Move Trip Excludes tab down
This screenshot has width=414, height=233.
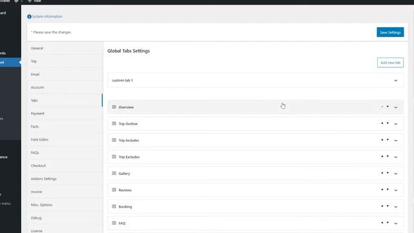387,157
